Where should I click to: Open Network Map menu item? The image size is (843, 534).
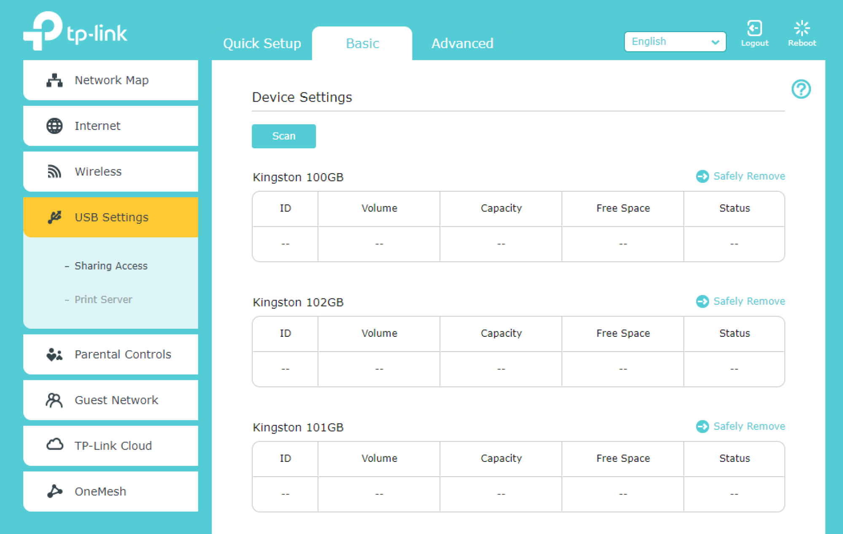point(110,80)
